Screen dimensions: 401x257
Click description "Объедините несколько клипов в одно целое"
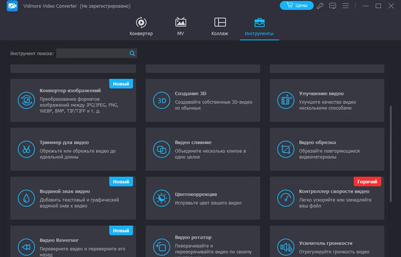[x=210, y=154]
